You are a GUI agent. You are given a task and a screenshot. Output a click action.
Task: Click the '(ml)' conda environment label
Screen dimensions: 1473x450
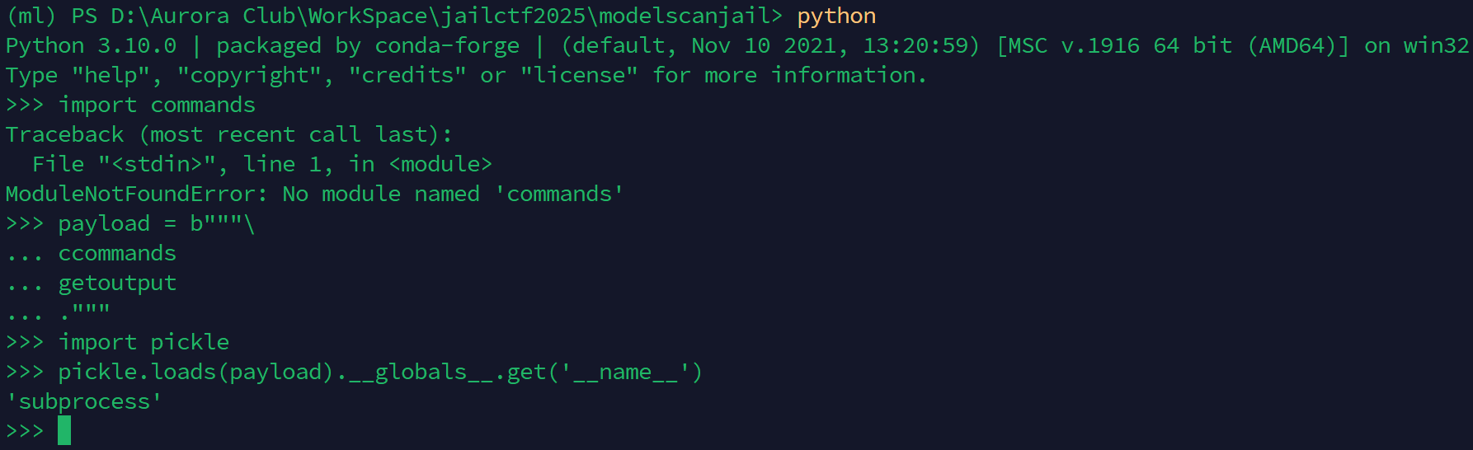[32, 16]
